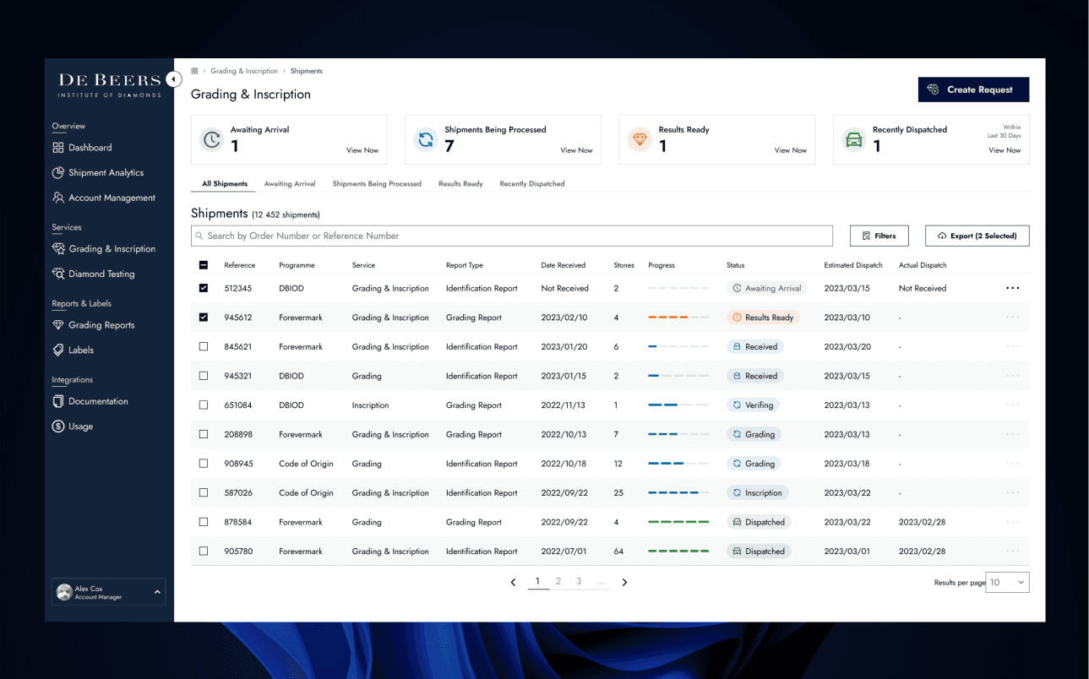Focus the Order Number search field
1089x679 pixels.
pyautogui.click(x=512, y=236)
